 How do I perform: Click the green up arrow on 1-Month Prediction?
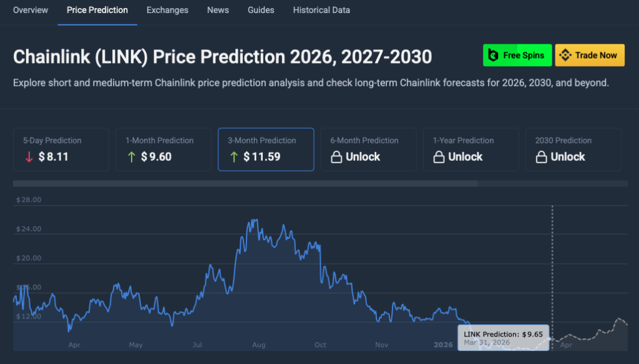coord(132,157)
